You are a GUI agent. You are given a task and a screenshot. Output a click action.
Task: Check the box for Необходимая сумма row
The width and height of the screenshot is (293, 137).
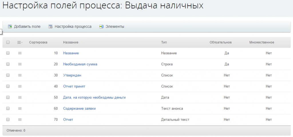tap(8, 64)
